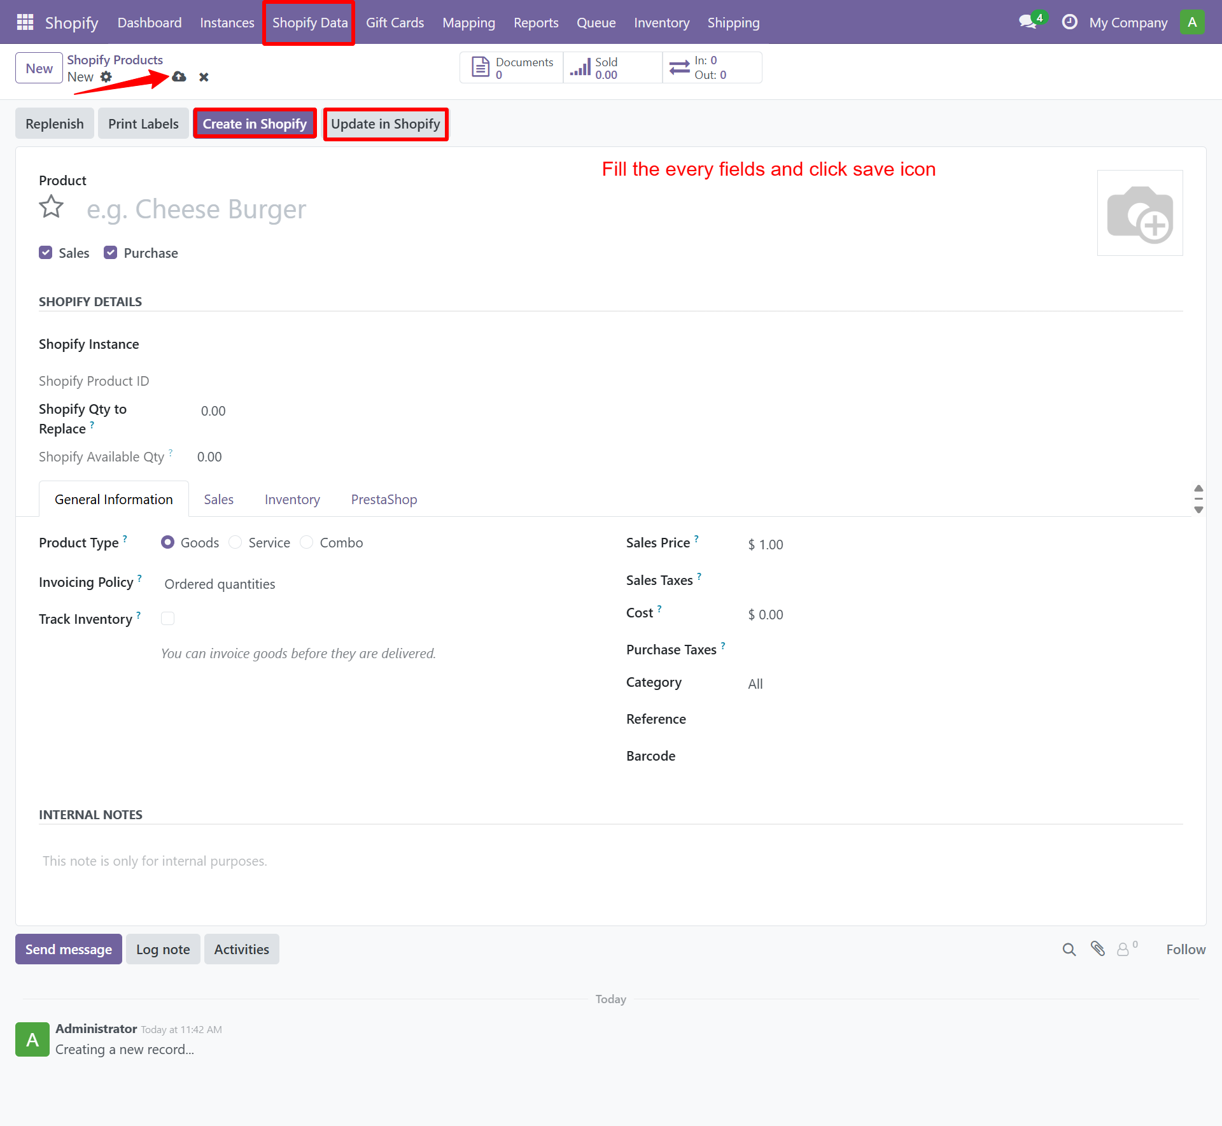Viewport: 1222px width, 1126px height.
Task: Open messages via conversation bubble icon
Action: [x=1026, y=21]
